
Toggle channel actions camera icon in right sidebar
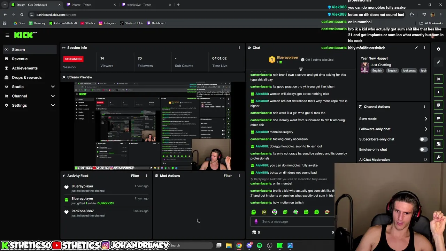point(439,144)
